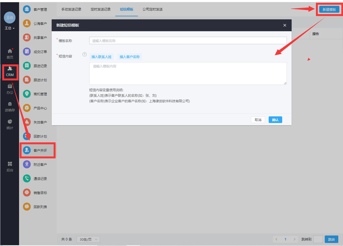This screenshot has height=246, width=343.
Task: Open the 成交订单 sidebar icon
Action: click(27, 52)
